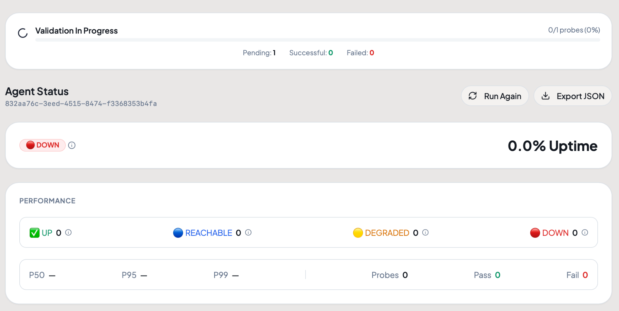Click the green UP checkmark icon

pos(34,233)
